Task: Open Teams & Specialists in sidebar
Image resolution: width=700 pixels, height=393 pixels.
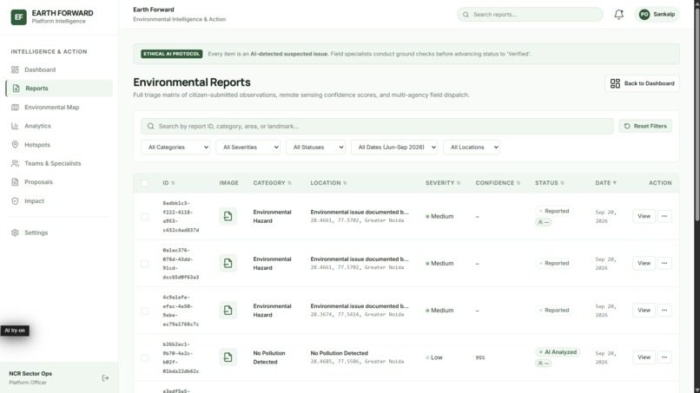Action: pyautogui.click(x=59, y=163)
